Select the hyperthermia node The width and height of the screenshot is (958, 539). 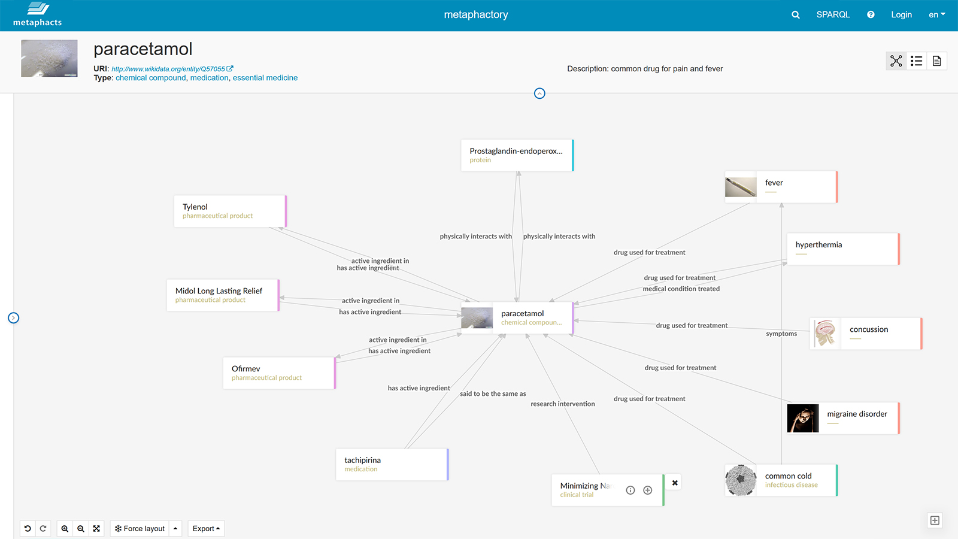point(843,249)
